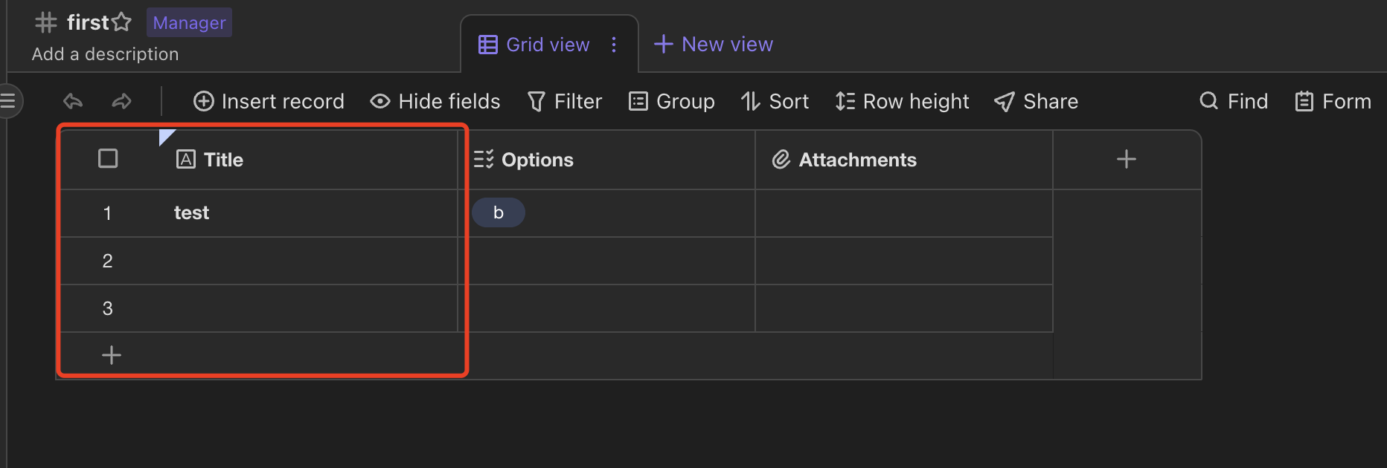Star the table named first
This screenshot has width=1387, height=468.
[x=121, y=22]
